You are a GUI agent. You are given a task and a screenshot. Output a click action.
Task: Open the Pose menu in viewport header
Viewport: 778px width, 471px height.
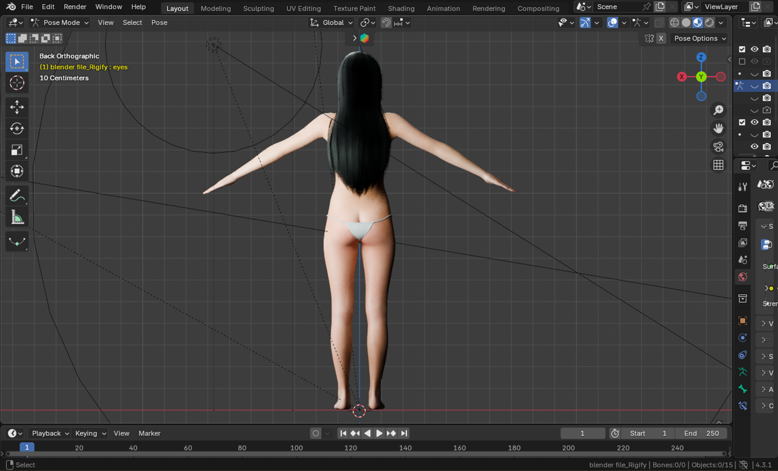click(x=159, y=22)
